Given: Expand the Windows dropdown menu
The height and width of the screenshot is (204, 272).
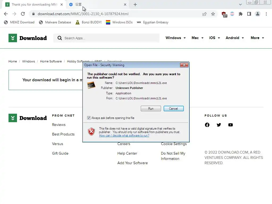Looking at the screenshot, I should click(x=176, y=38).
